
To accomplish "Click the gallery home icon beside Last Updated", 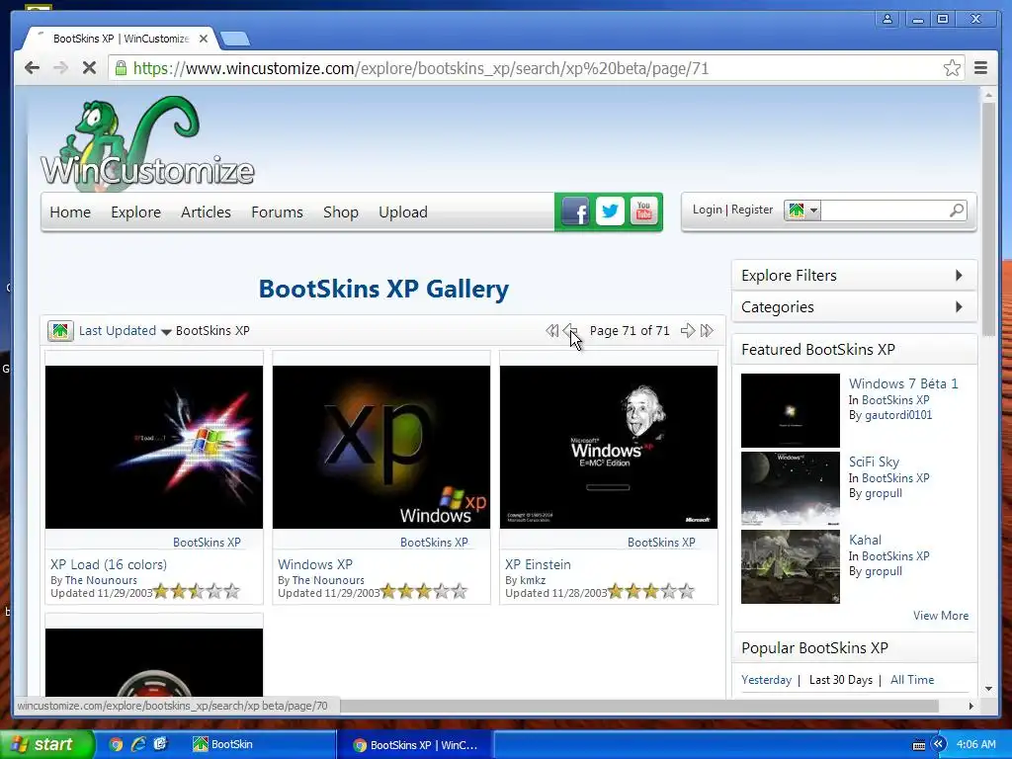I will click(60, 330).
